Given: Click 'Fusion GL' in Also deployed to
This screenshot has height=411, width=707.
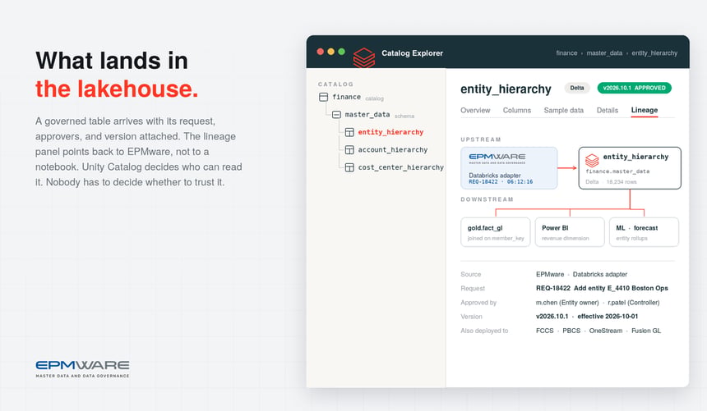Looking at the screenshot, I should pyautogui.click(x=646, y=331).
